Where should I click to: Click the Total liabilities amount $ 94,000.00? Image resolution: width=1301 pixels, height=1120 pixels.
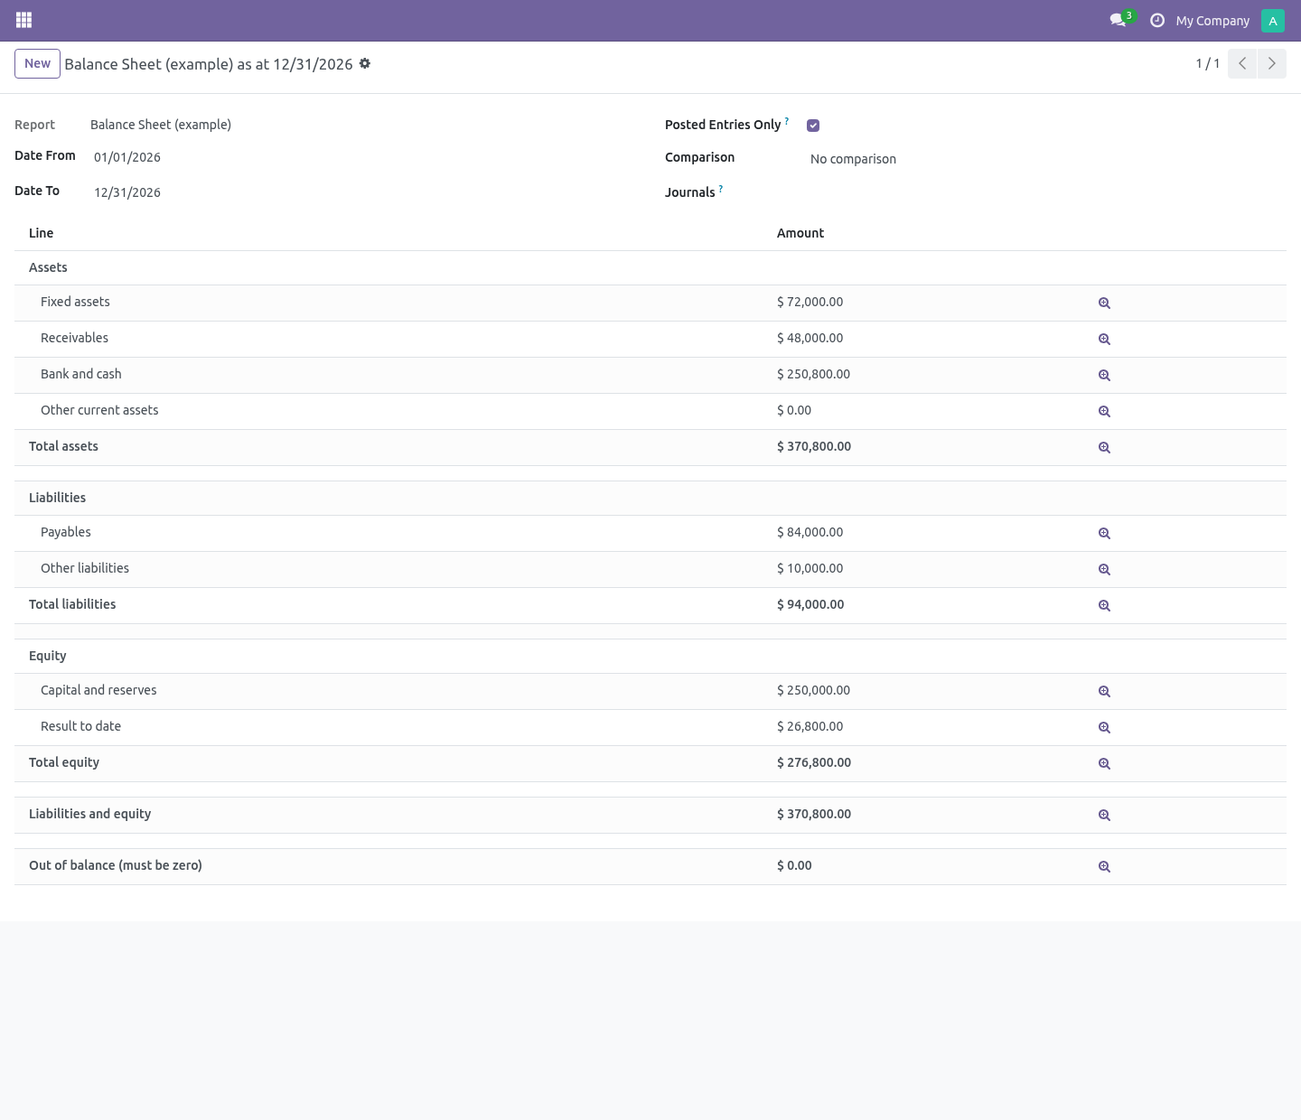810,604
